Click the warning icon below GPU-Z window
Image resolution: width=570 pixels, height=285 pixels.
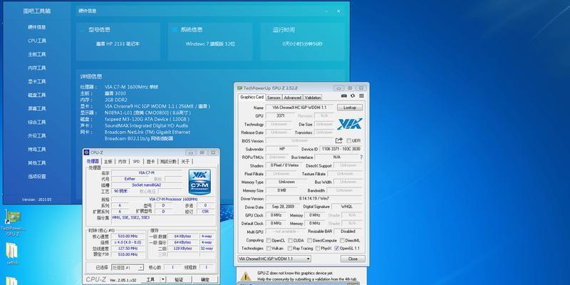click(x=246, y=276)
